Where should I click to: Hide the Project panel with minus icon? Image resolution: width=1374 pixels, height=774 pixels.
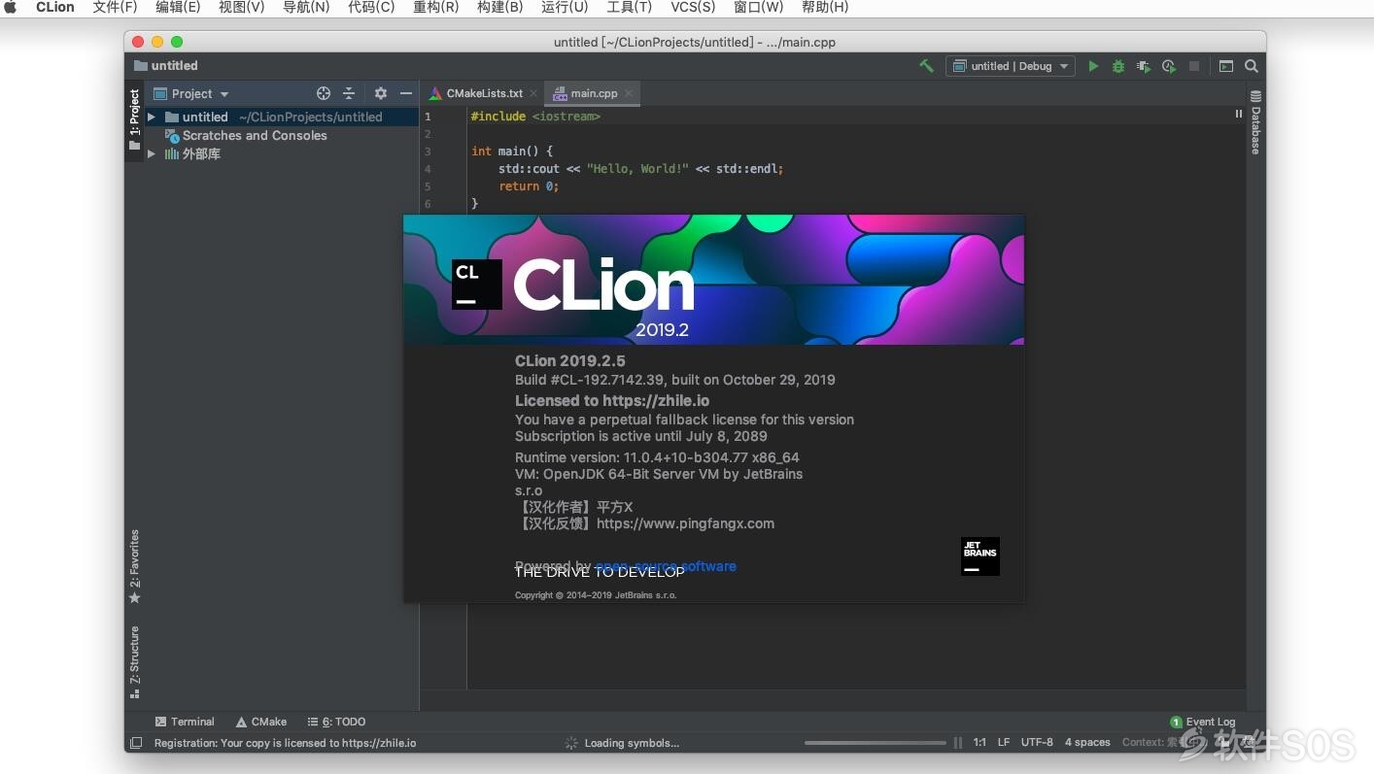point(406,93)
